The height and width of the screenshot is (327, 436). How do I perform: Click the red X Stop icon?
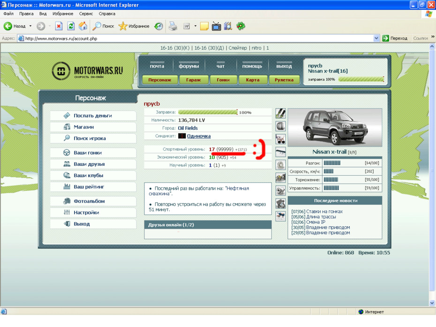coord(59,26)
